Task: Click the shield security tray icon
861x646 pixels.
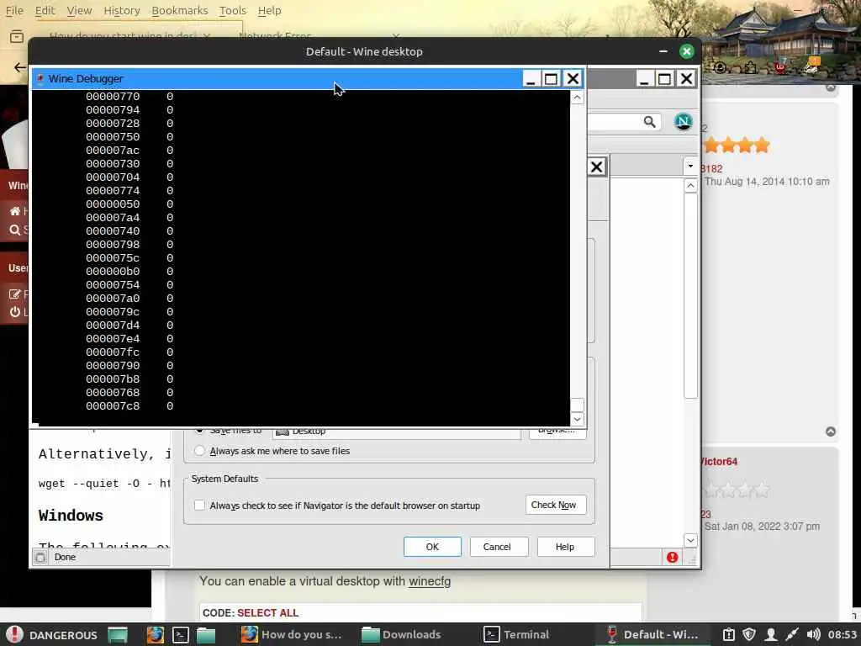Action: [749, 634]
